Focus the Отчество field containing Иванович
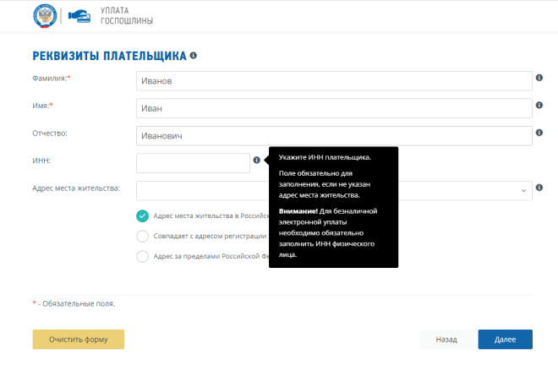Screen dimensions: 558x371 (334, 136)
